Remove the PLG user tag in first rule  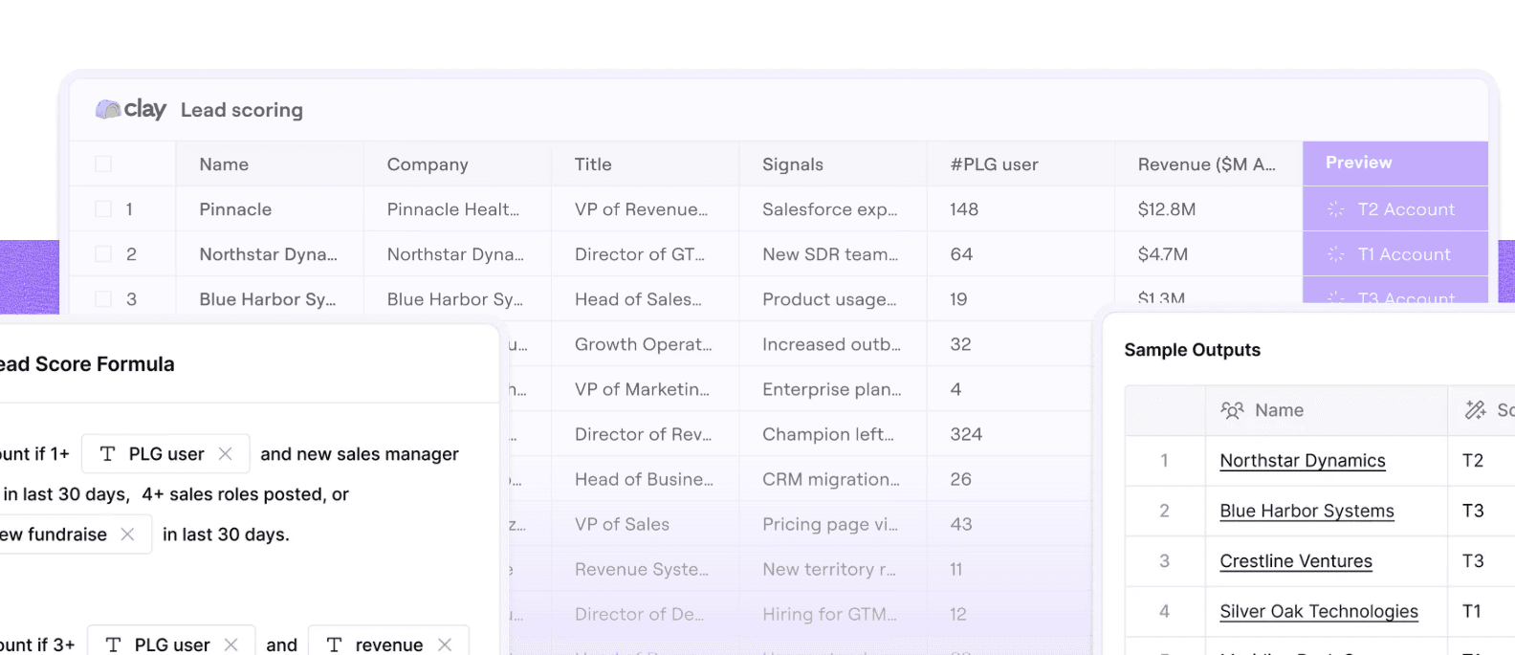(x=226, y=454)
